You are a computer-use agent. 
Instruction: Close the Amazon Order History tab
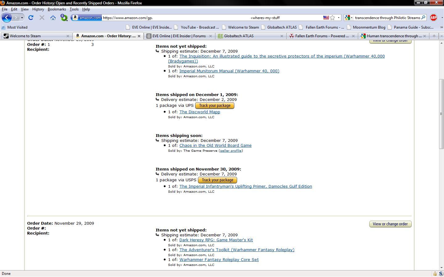coord(139,36)
